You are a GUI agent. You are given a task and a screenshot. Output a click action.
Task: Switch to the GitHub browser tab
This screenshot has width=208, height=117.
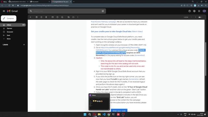[x=19, y=2]
